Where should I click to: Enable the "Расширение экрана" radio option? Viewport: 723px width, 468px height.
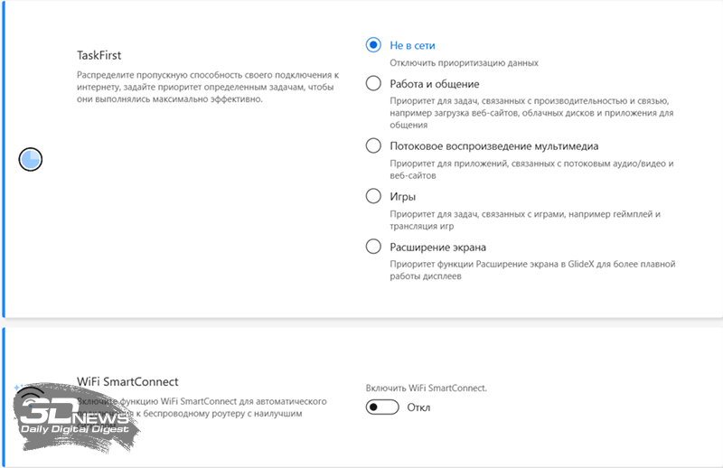[x=374, y=246]
